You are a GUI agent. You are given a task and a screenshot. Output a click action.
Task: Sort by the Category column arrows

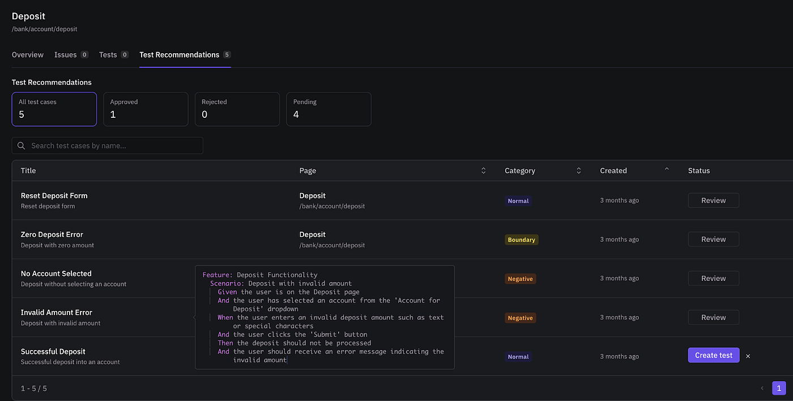click(x=579, y=170)
